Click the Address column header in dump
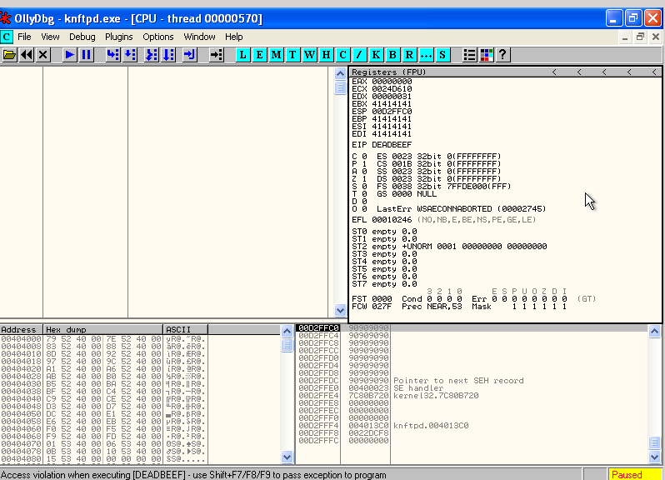The height and width of the screenshot is (480, 665). pos(21,329)
